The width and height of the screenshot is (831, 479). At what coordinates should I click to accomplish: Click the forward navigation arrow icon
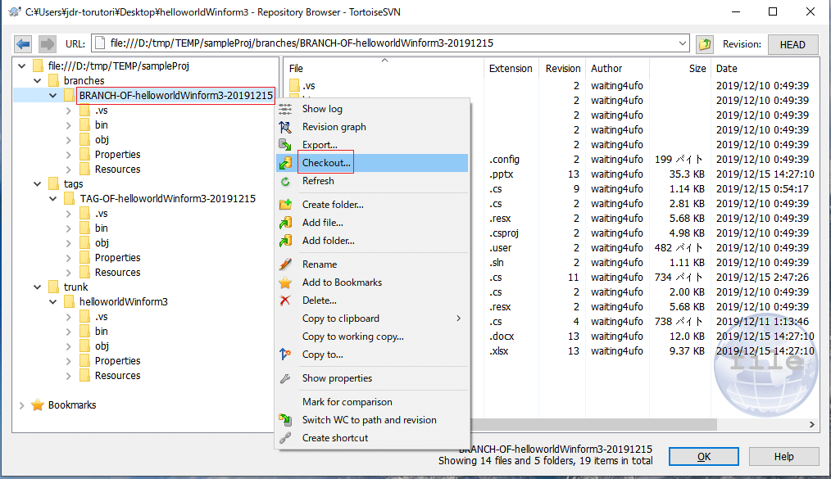[x=48, y=44]
